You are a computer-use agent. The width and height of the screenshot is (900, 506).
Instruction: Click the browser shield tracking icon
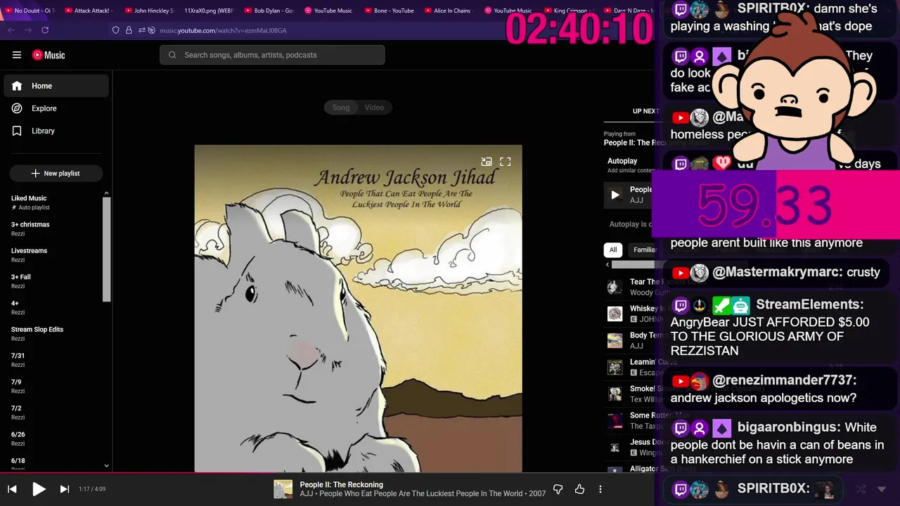(x=116, y=30)
